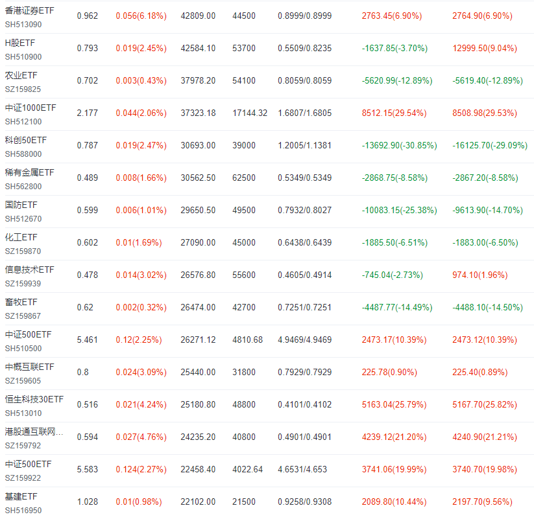Select loss value -5620.99(-12.89%)
534x519 pixels.
coord(396,80)
